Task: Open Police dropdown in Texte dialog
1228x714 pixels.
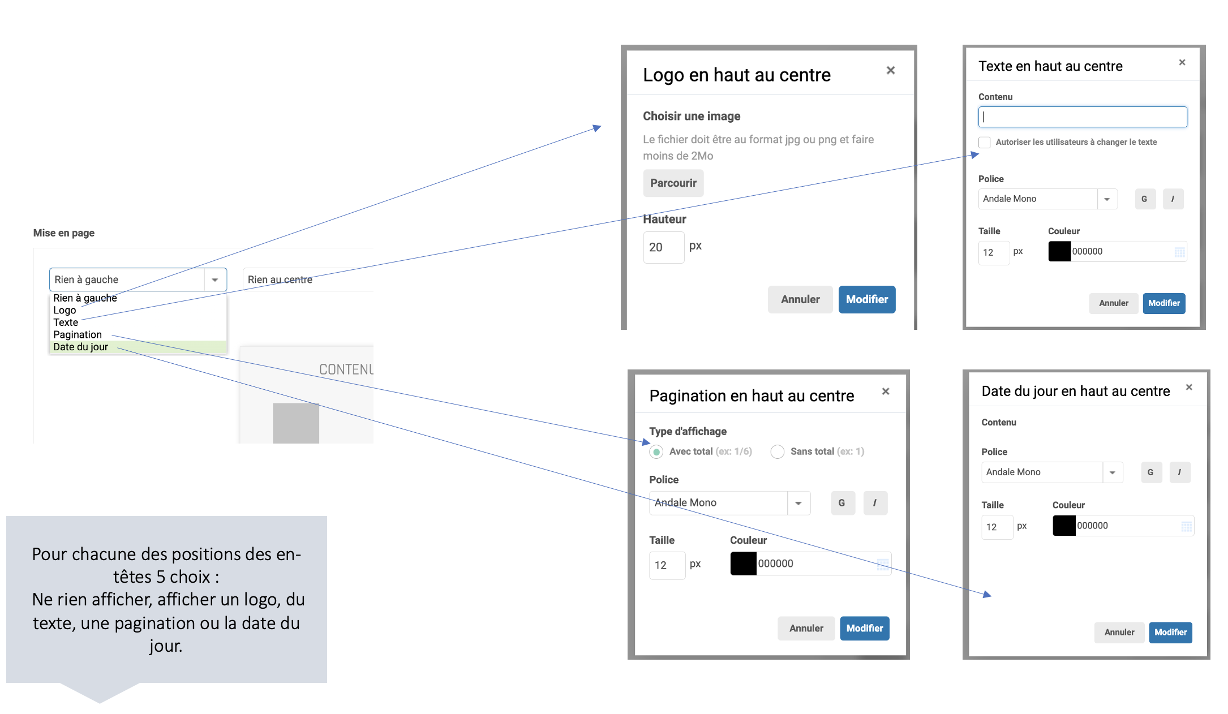Action: point(1107,199)
